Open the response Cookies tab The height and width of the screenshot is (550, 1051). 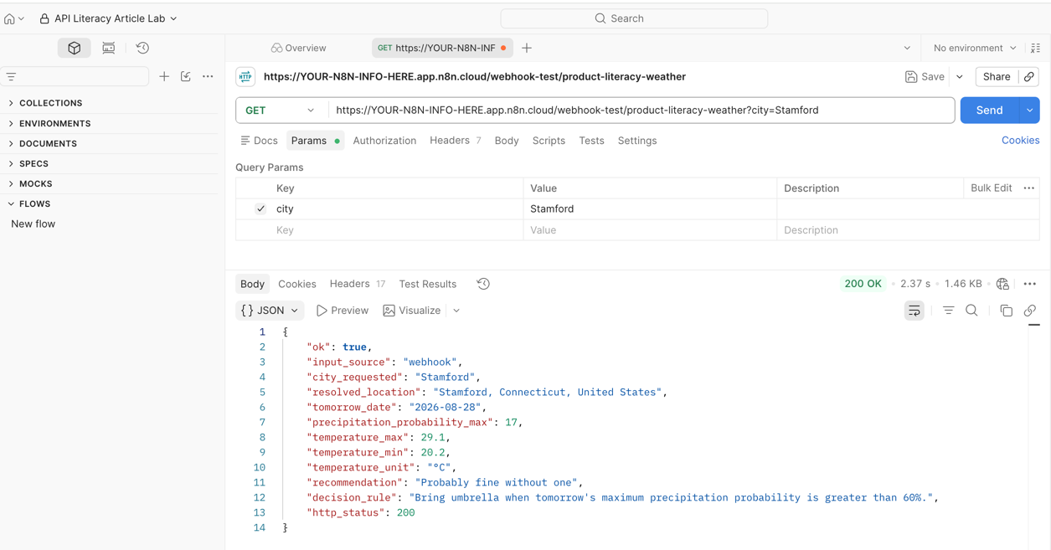click(x=297, y=285)
